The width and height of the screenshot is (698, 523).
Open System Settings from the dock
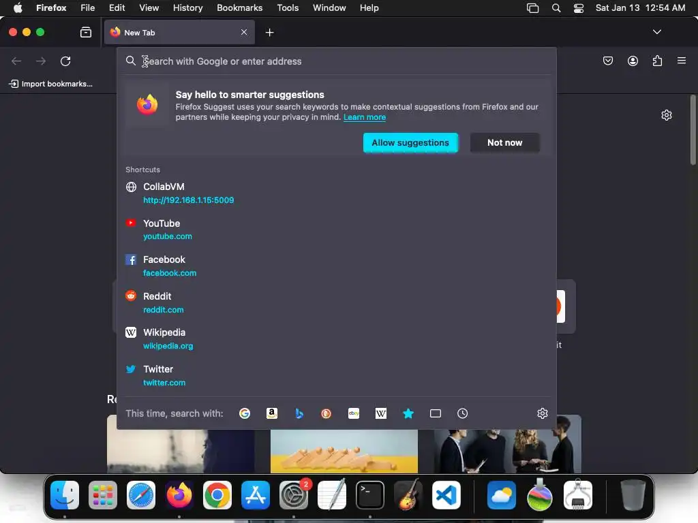[294, 495]
